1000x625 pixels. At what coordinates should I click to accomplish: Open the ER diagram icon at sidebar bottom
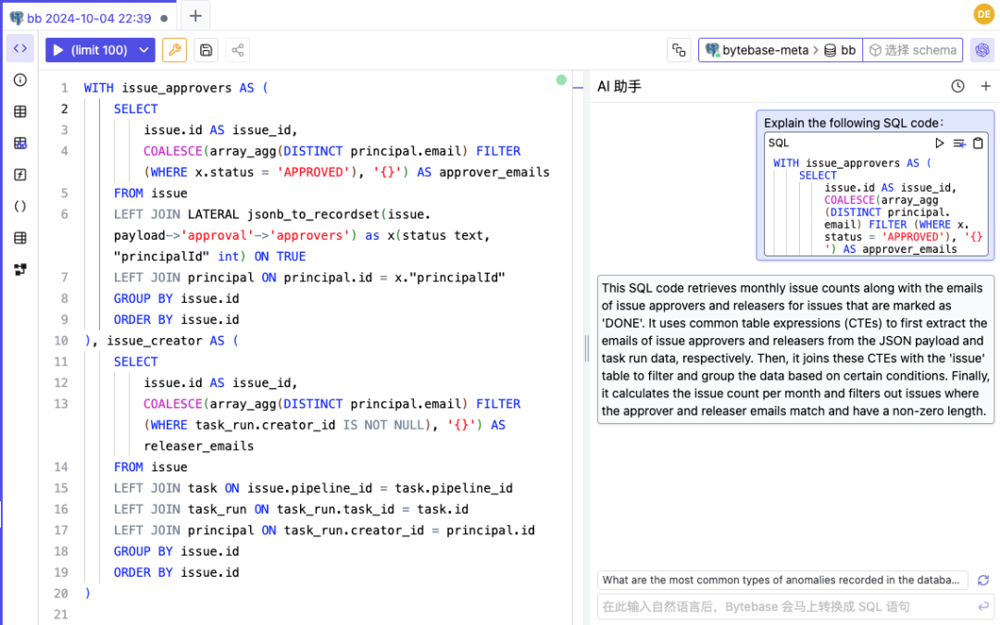(19, 269)
